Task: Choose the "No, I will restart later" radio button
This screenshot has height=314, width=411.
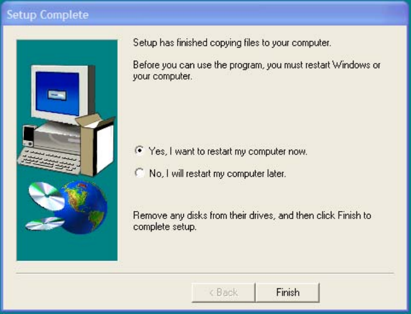Action: [139, 173]
